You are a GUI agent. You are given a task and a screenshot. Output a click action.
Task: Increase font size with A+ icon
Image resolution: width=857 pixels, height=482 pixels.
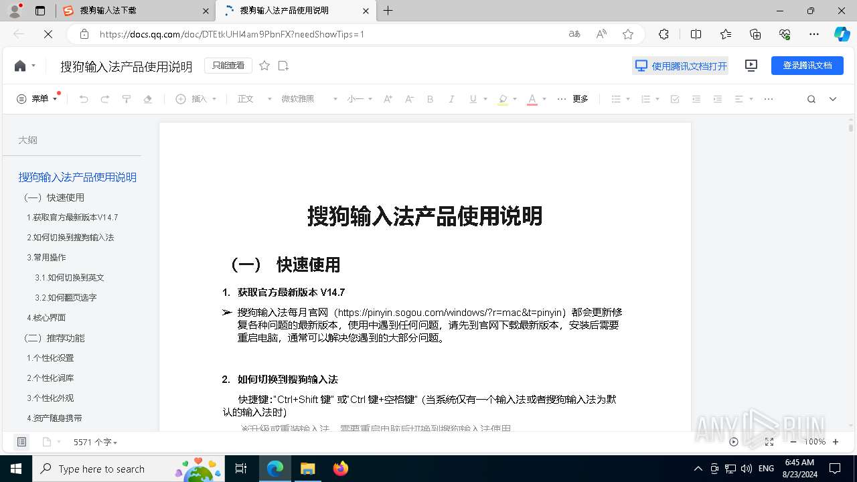click(388, 99)
